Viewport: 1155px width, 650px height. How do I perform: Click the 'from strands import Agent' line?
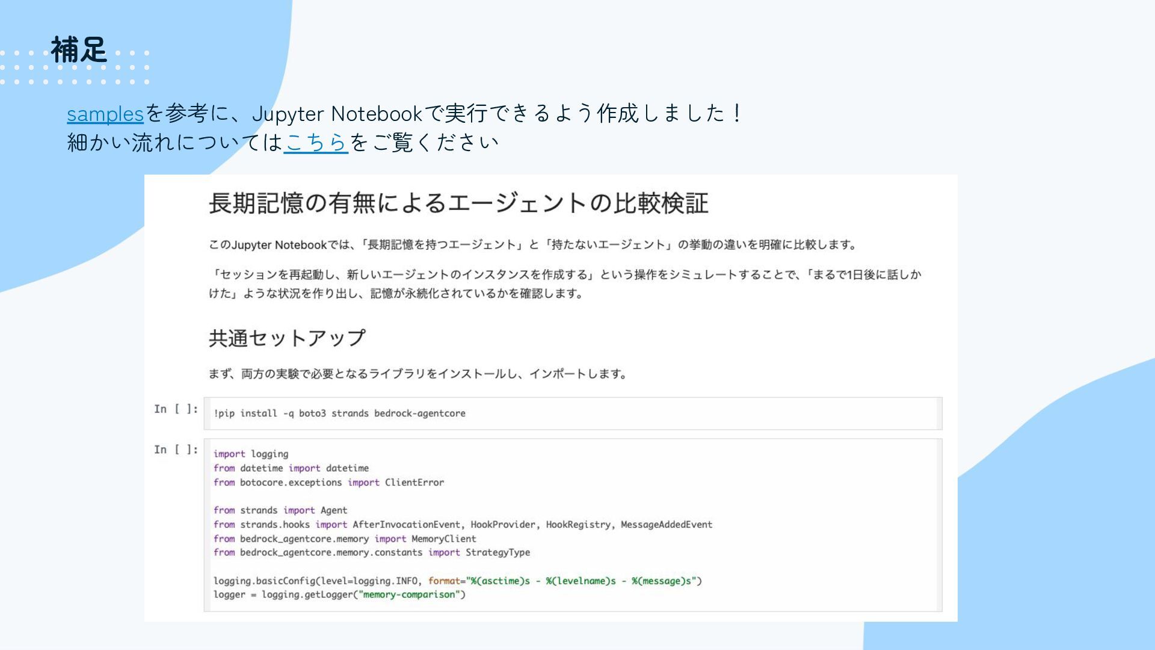280,510
